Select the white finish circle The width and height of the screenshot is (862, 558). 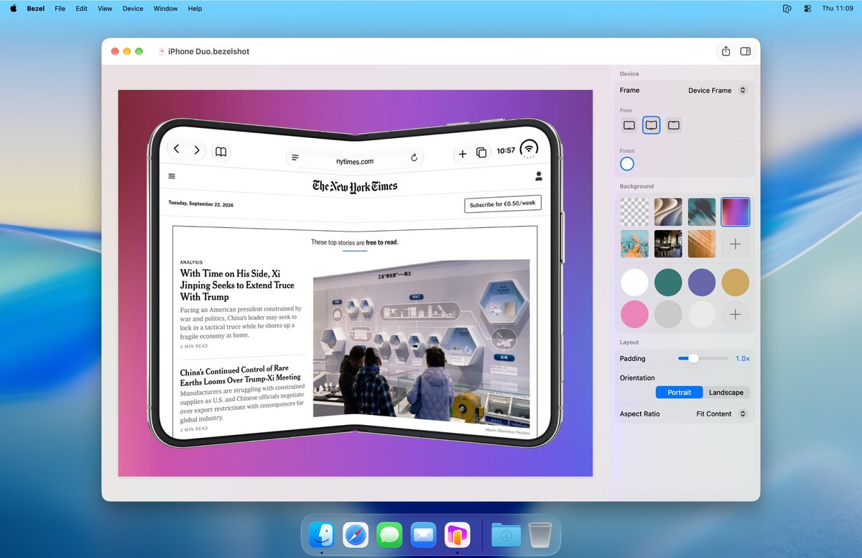coord(627,164)
